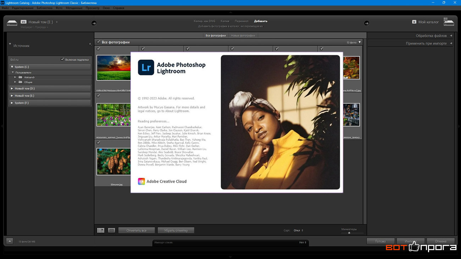Viewport: 461px width, 259px height.
Task: Expand Применить при импорте panel
Action: tap(451, 43)
